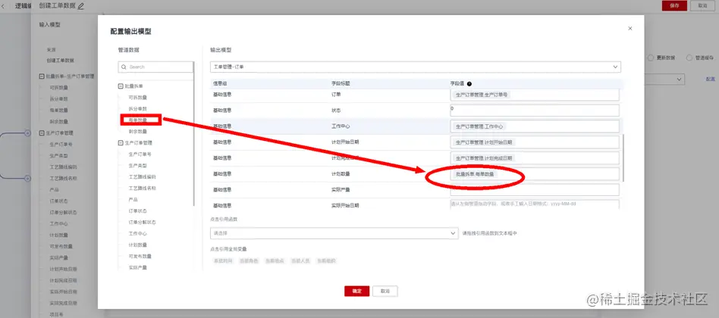Collapse the 批量拆单 node in the dialog tree

[121, 86]
